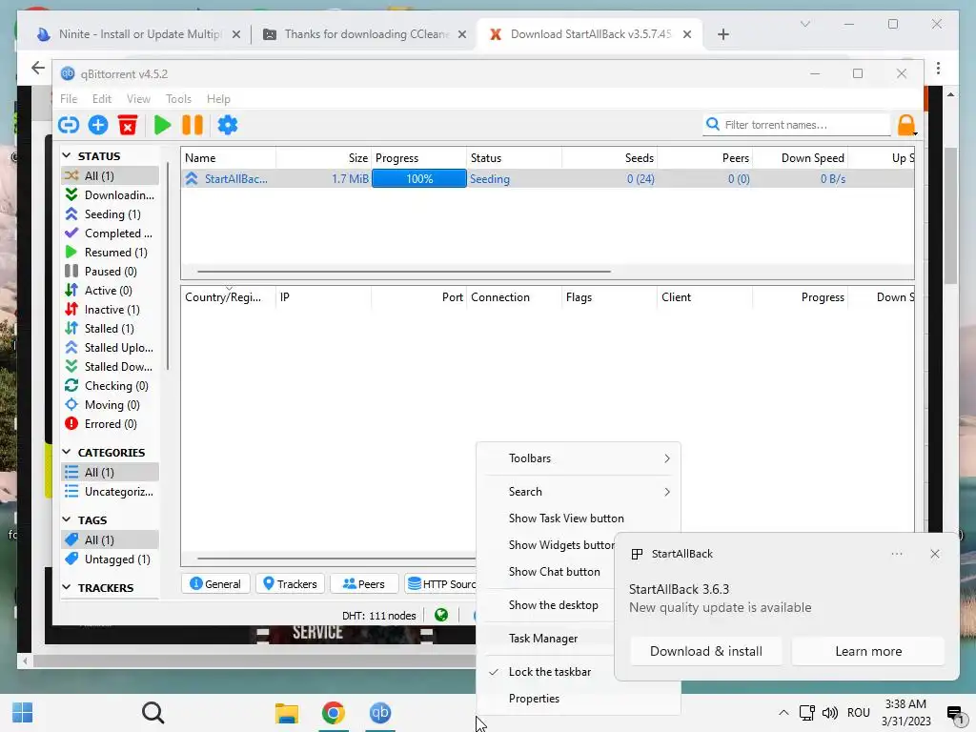Open qBittorrent File menu
The width and height of the screenshot is (976, 732).
coord(69,99)
